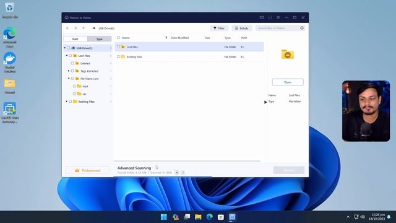Select the Docker Desktop desktop shortcut
This screenshot has width=396, height=223.
10,63
